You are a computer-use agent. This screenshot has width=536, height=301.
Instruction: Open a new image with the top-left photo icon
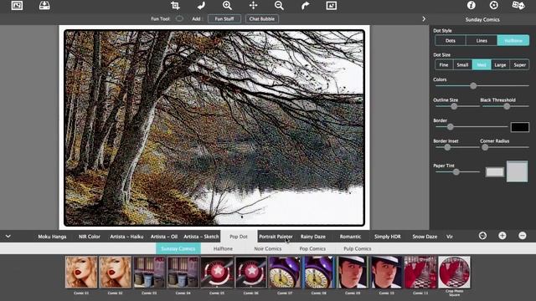pos(17,6)
